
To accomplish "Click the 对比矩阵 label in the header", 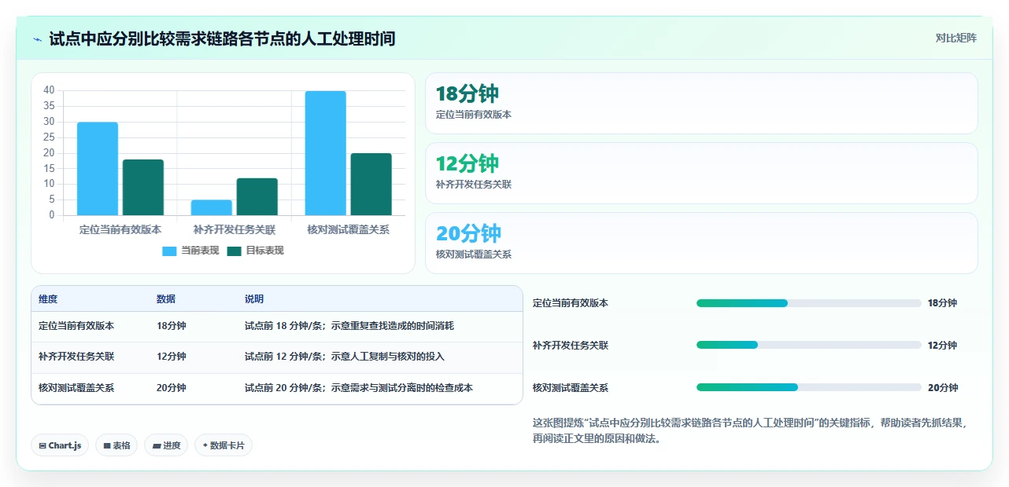I will (956, 38).
